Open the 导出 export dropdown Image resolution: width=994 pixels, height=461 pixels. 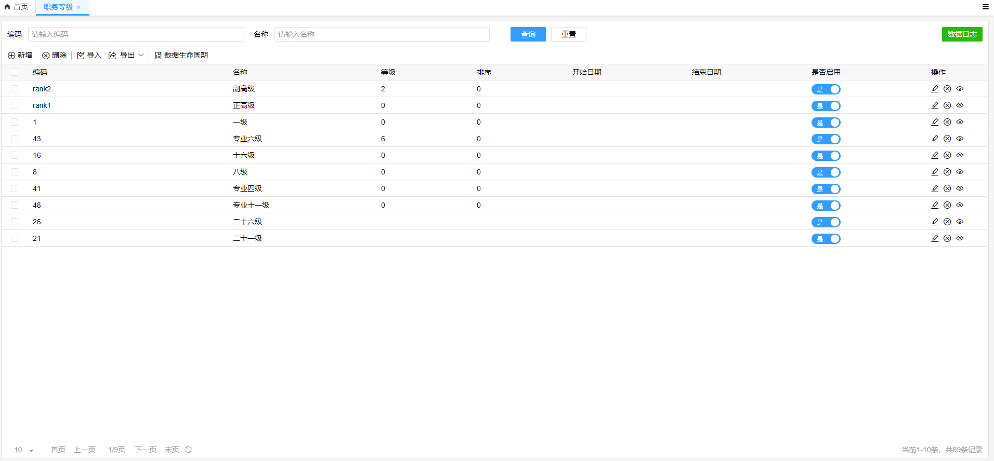[126, 55]
